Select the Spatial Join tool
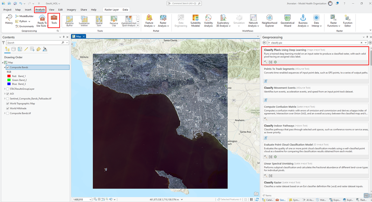Screen dimensions: 372x202 point(99,21)
